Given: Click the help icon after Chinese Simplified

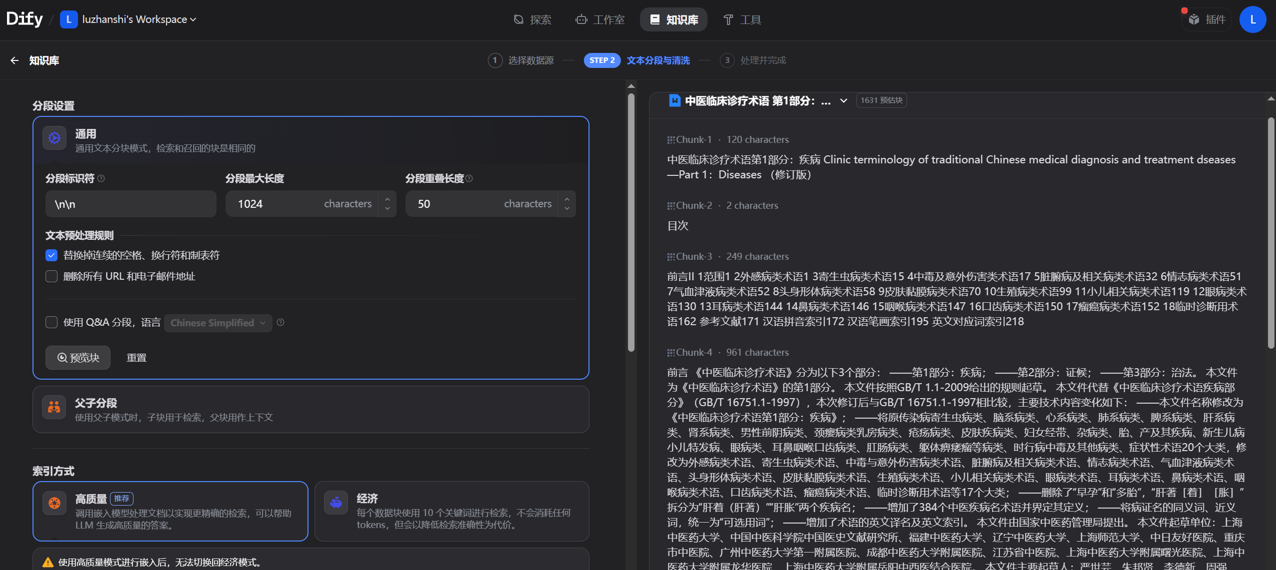Looking at the screenshot, I should [280, 322].
